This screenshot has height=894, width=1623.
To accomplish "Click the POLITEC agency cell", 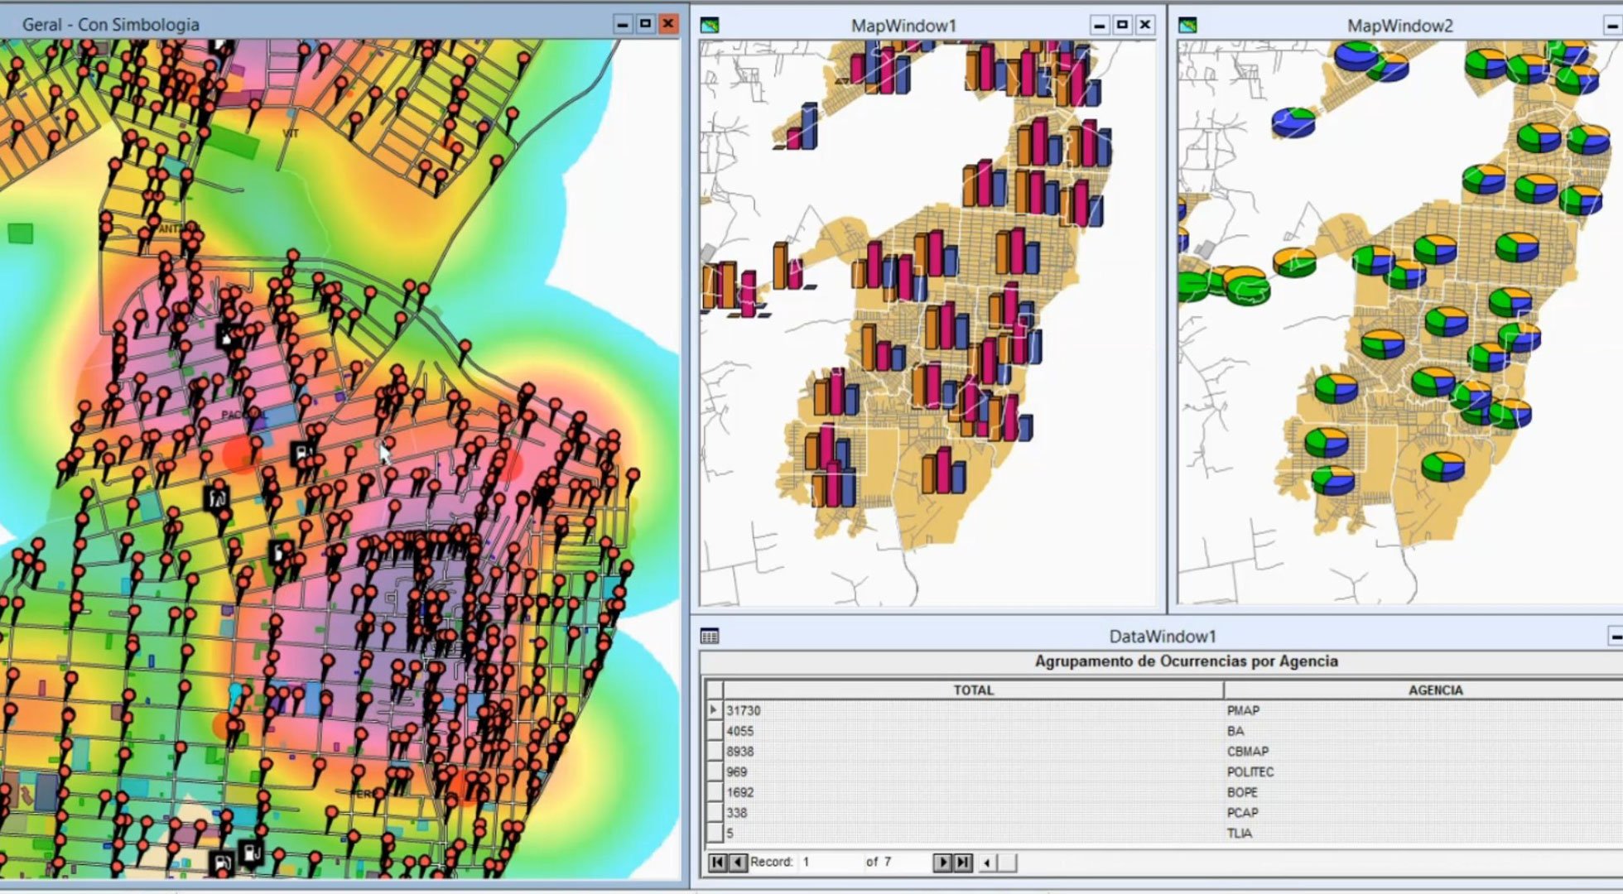I will [1423, 771].
